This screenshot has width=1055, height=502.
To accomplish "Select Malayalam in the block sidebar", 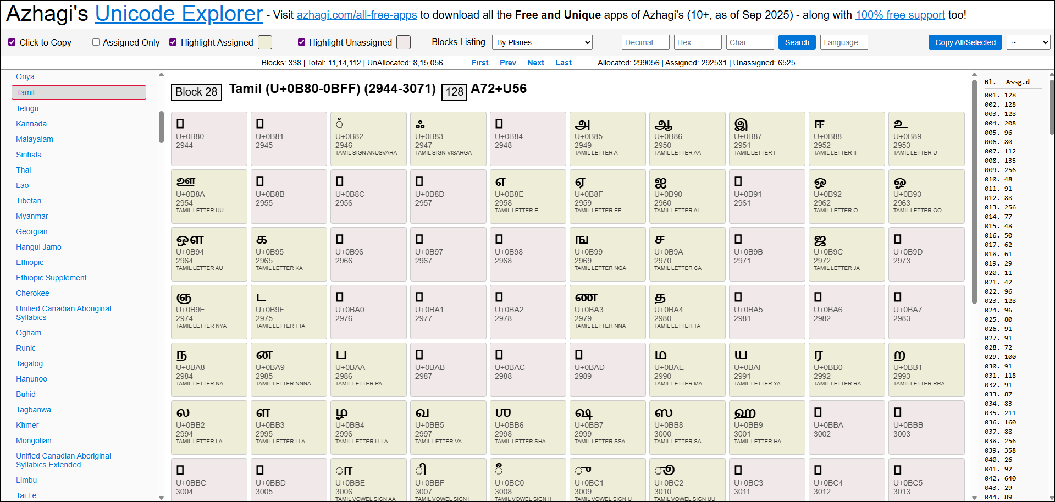I will 34,139.
